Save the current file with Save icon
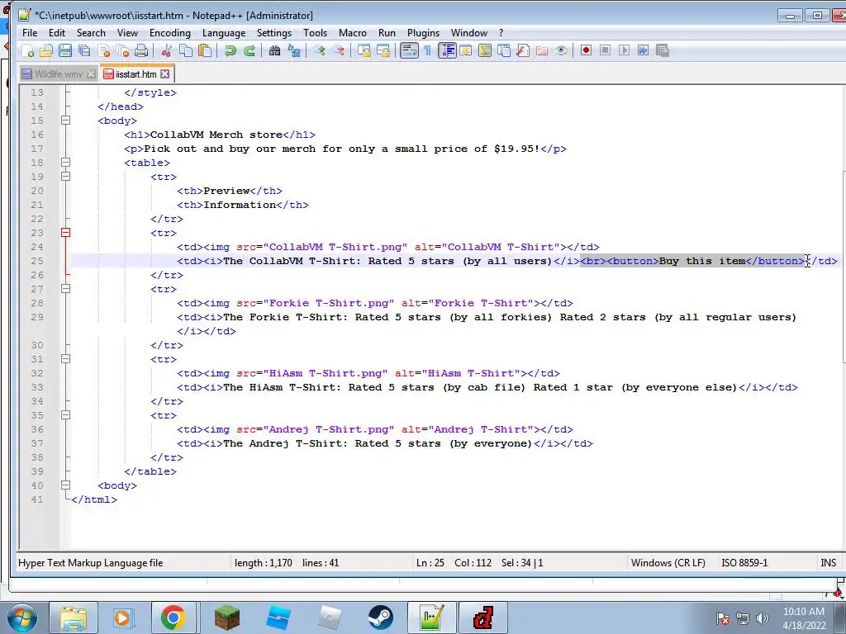846x634 pixels. 65,50
